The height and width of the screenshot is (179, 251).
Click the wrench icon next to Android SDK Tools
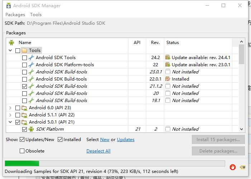pos(31,58)
